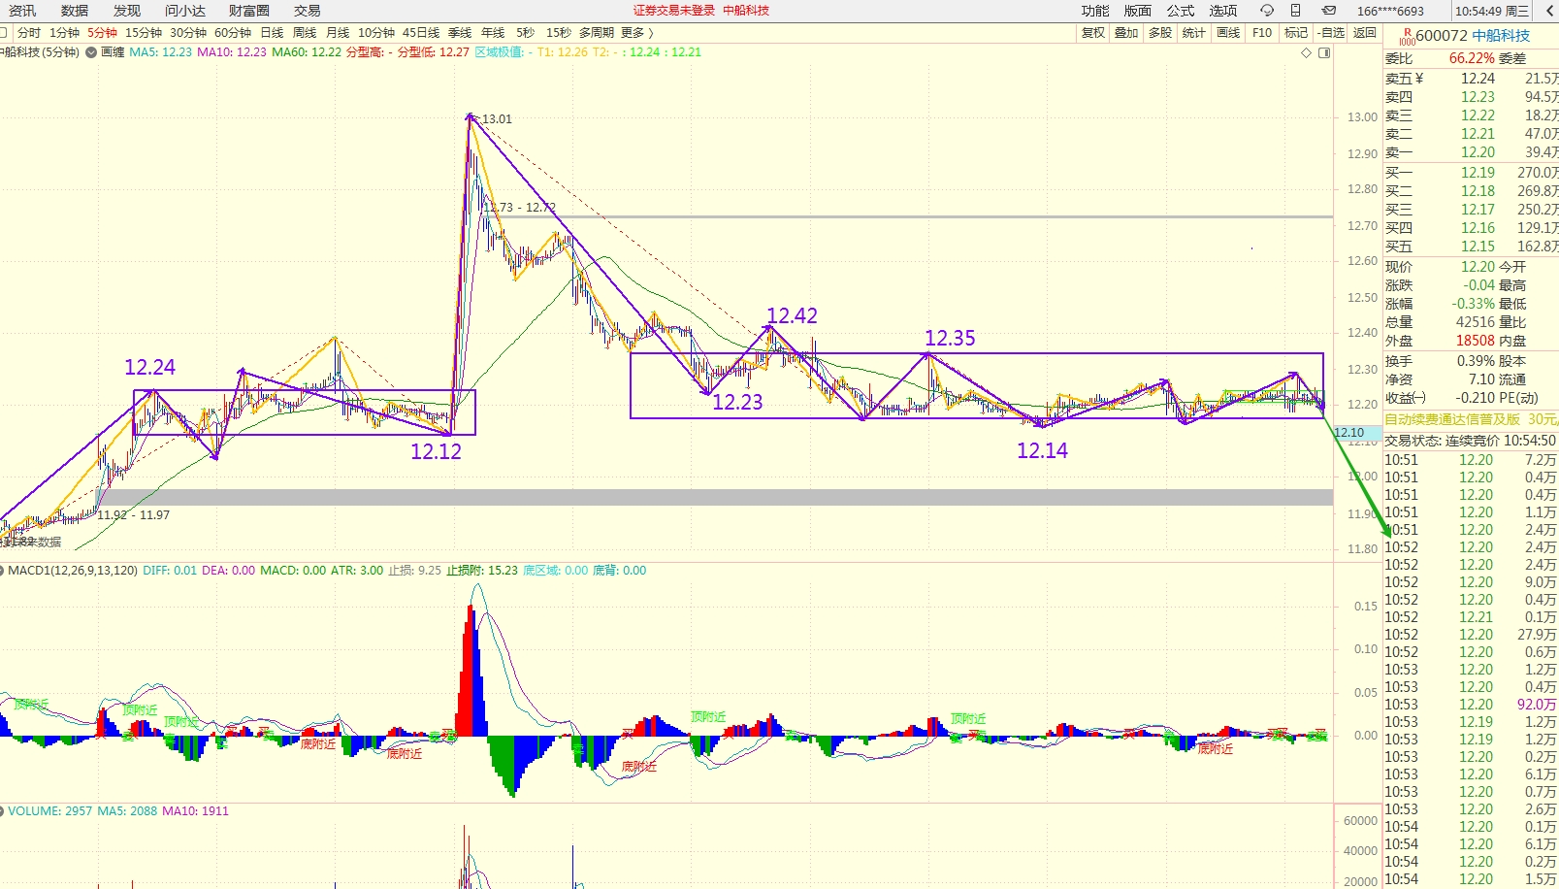Open the 版面 menu
1559x889 pixels.
(x=1138, y=11)
